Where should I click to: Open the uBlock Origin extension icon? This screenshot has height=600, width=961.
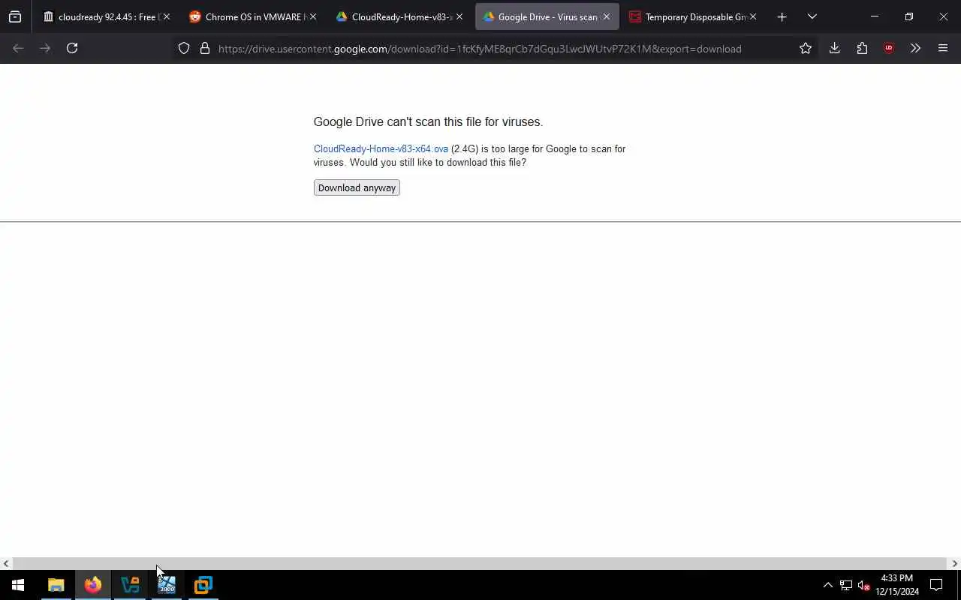[889, 48]
